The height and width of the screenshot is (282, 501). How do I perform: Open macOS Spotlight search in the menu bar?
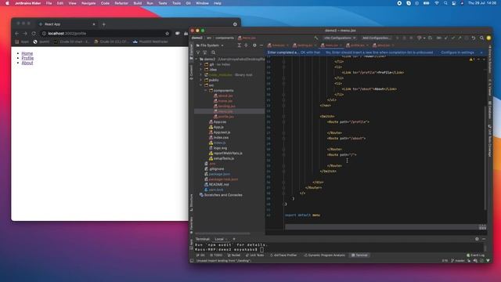(x=445, y=3)
